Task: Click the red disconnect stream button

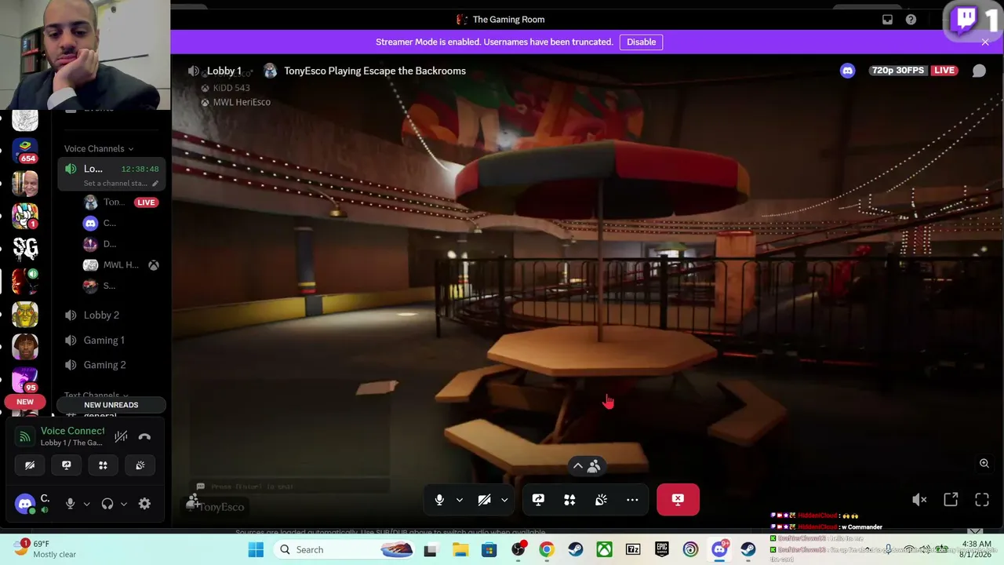Action: click(678, 499)
